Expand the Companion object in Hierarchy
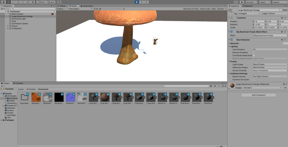 pyautogui.click(x=8, y=28)
